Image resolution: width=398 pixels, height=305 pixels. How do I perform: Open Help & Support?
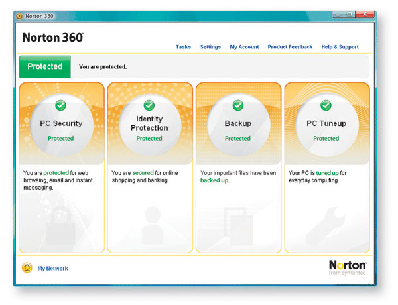click(340, 47)
